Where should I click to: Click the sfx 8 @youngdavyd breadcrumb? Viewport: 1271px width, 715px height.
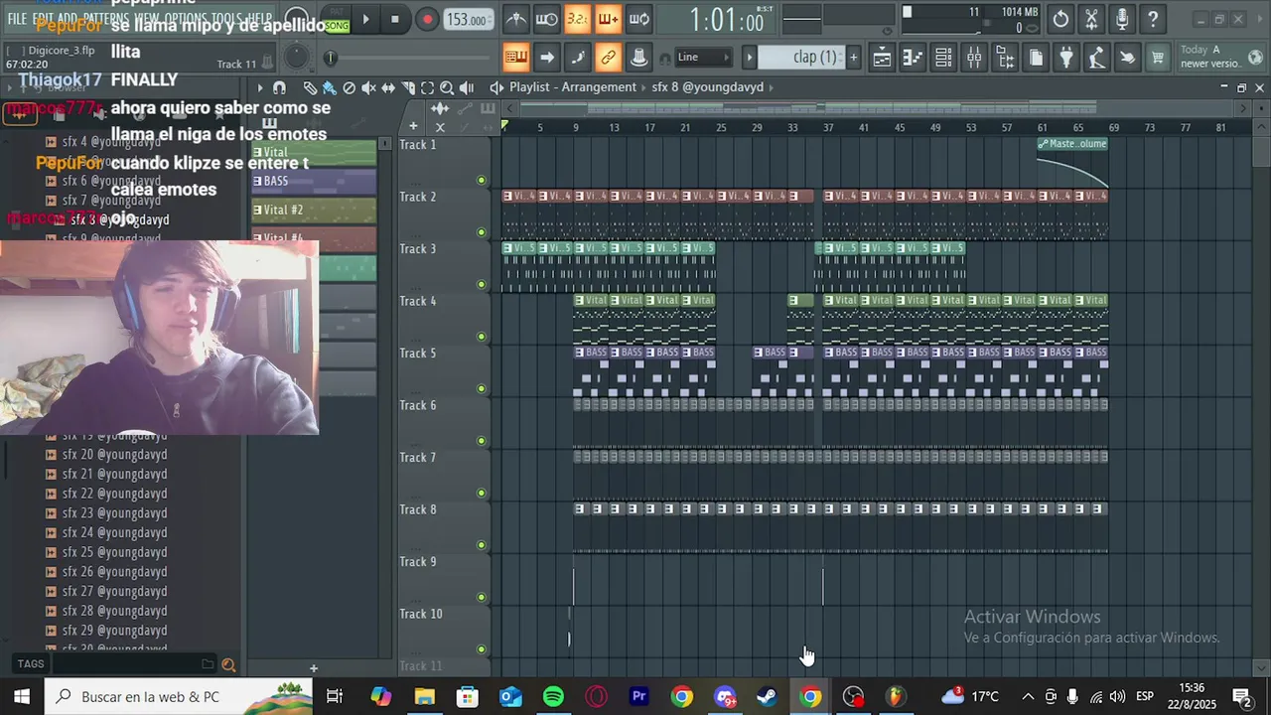tap(708, 87)
